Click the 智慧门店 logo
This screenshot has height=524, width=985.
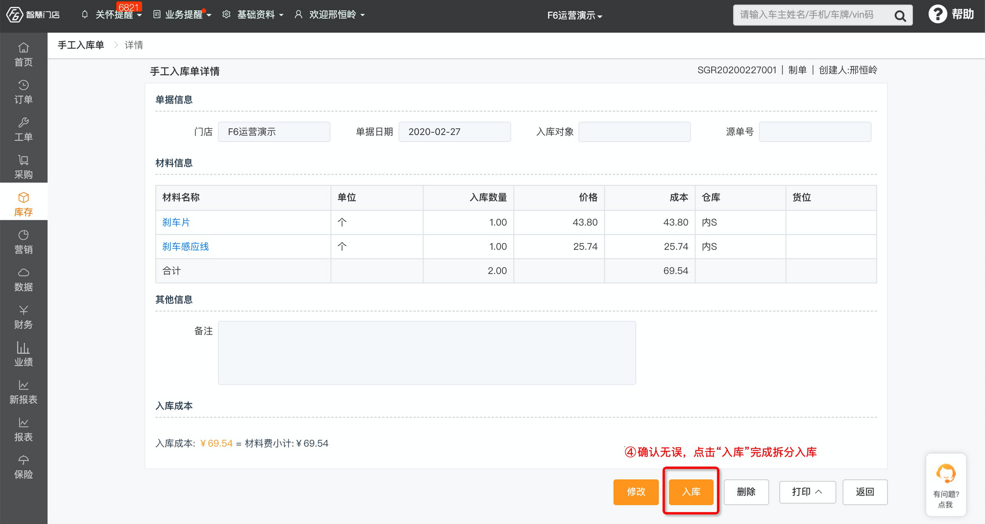[x=33, y=15]
